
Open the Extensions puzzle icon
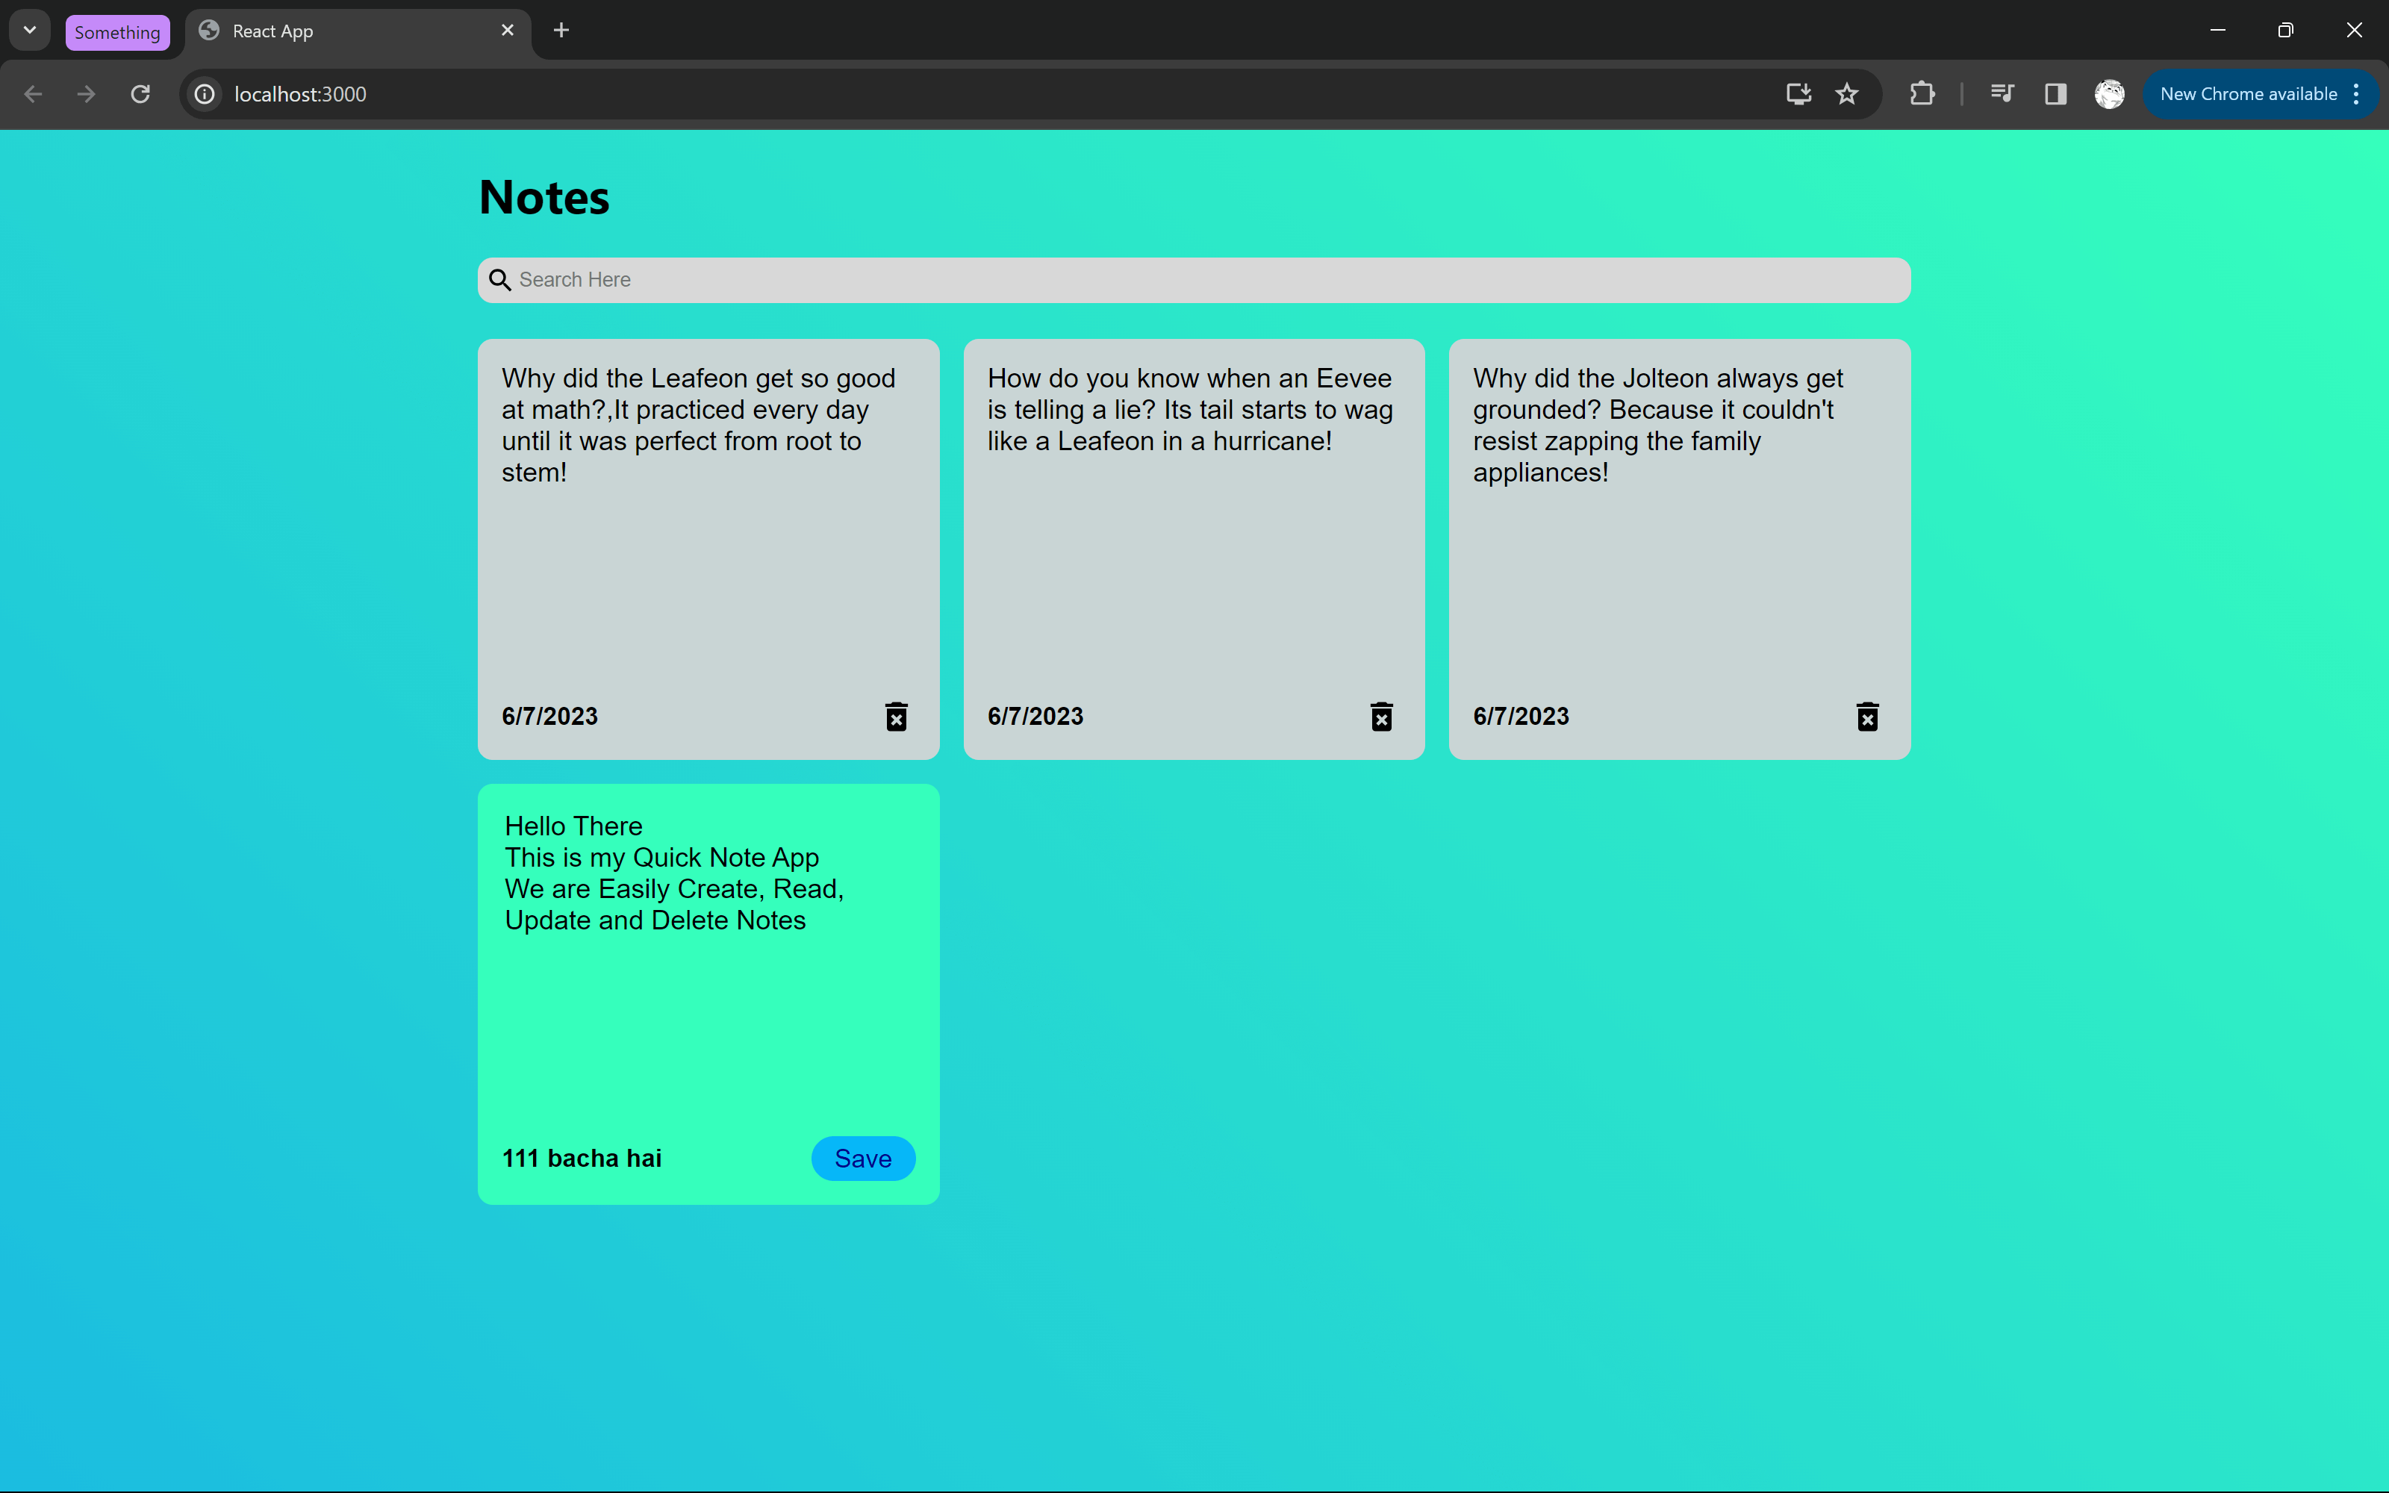click(x=1921, y=94)
